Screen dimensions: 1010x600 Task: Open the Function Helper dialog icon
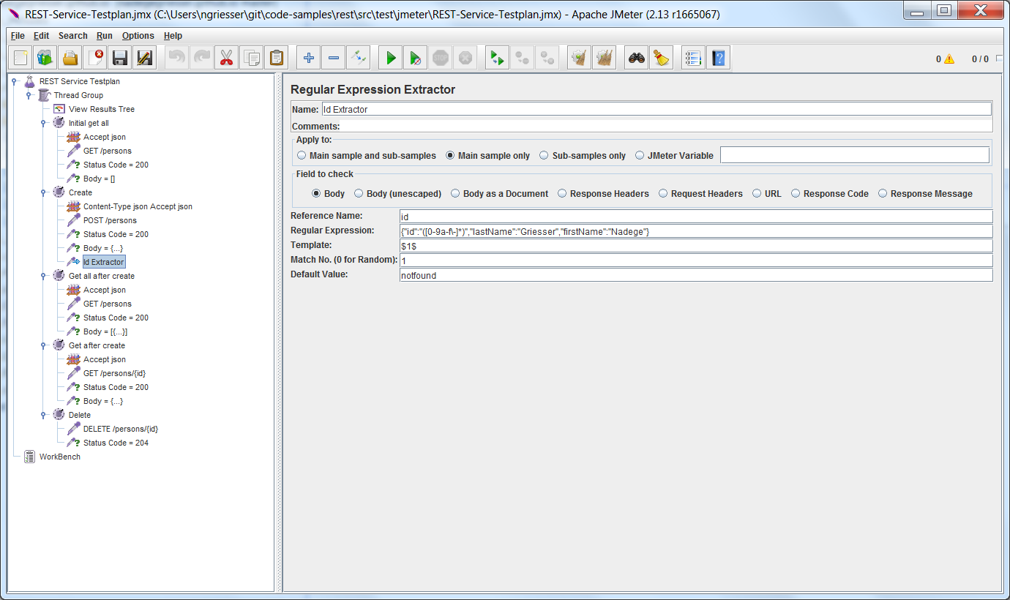694,58
